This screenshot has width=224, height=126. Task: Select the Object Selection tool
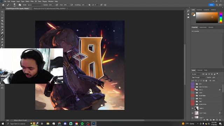pos(2,21)
